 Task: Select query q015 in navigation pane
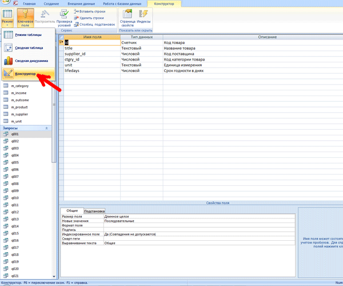point(15,233)
